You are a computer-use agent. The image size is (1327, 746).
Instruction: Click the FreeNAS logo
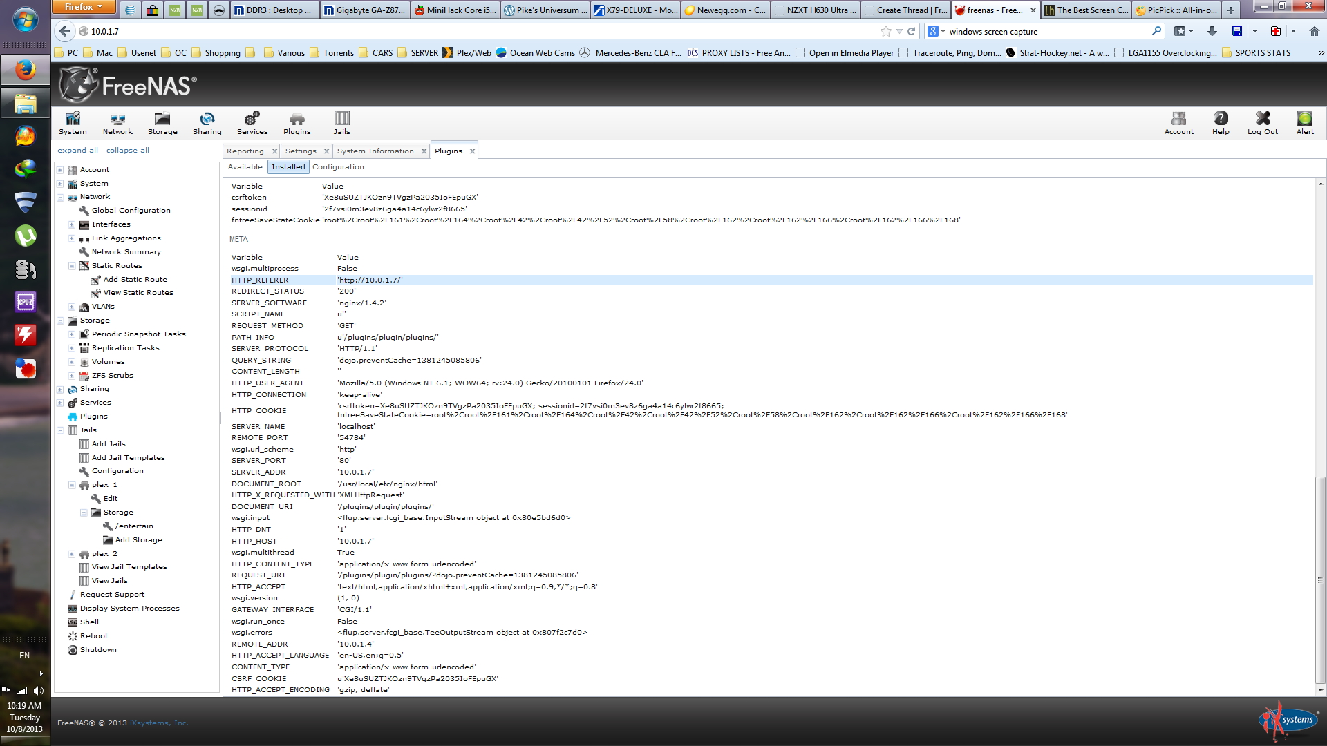[x=128, y=85]
